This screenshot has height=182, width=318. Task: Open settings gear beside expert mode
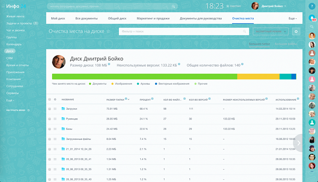296,31
